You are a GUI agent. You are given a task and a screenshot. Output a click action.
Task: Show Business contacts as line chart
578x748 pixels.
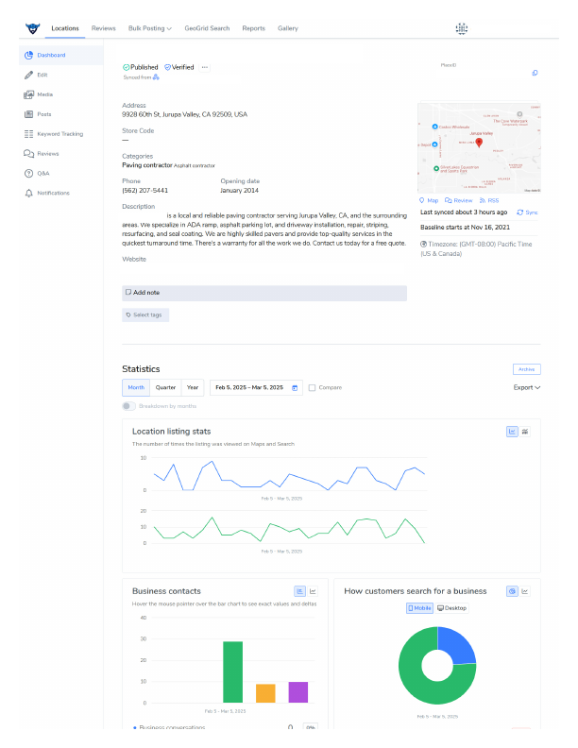313,591
